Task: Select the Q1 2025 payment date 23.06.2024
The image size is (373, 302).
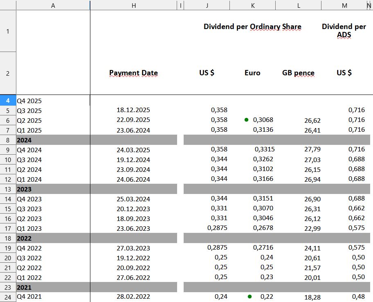Action: coord(133,130)
